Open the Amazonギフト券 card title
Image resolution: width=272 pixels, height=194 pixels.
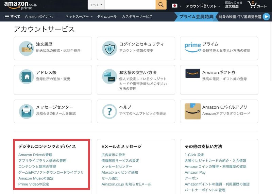coord(219,72)
